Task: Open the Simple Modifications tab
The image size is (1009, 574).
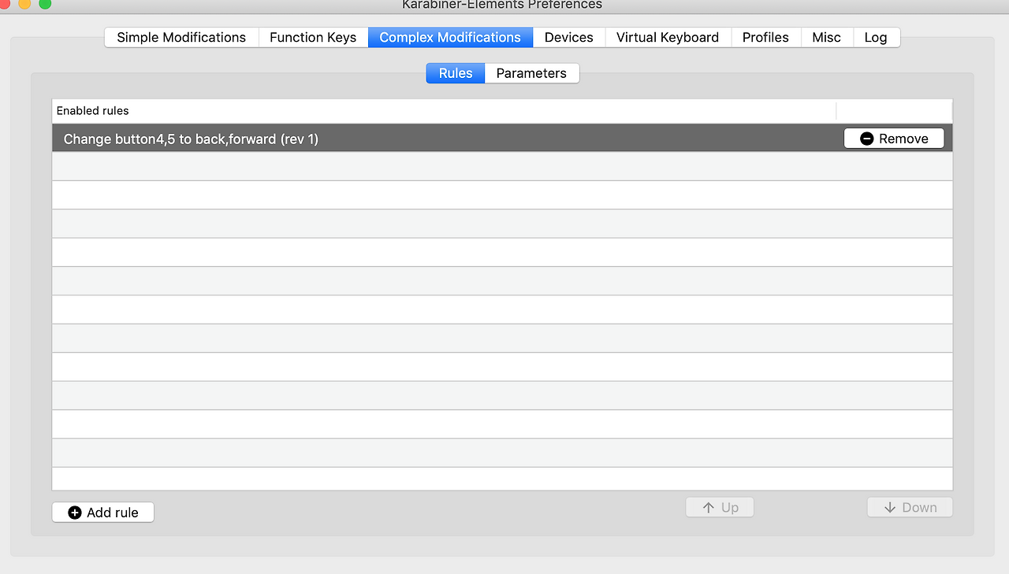Action: [181, 37]
